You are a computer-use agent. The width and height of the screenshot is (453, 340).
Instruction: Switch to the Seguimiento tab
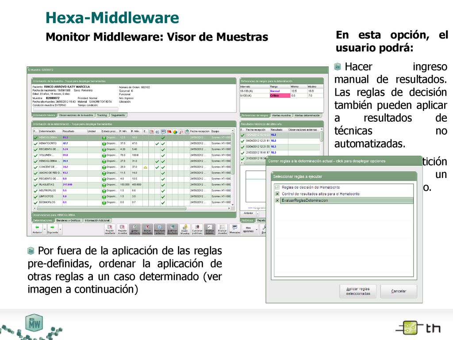coord(118,115)
